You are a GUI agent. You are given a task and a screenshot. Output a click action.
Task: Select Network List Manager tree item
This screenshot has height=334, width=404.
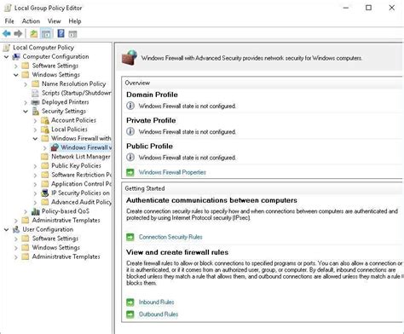click(x=81, y=157)
